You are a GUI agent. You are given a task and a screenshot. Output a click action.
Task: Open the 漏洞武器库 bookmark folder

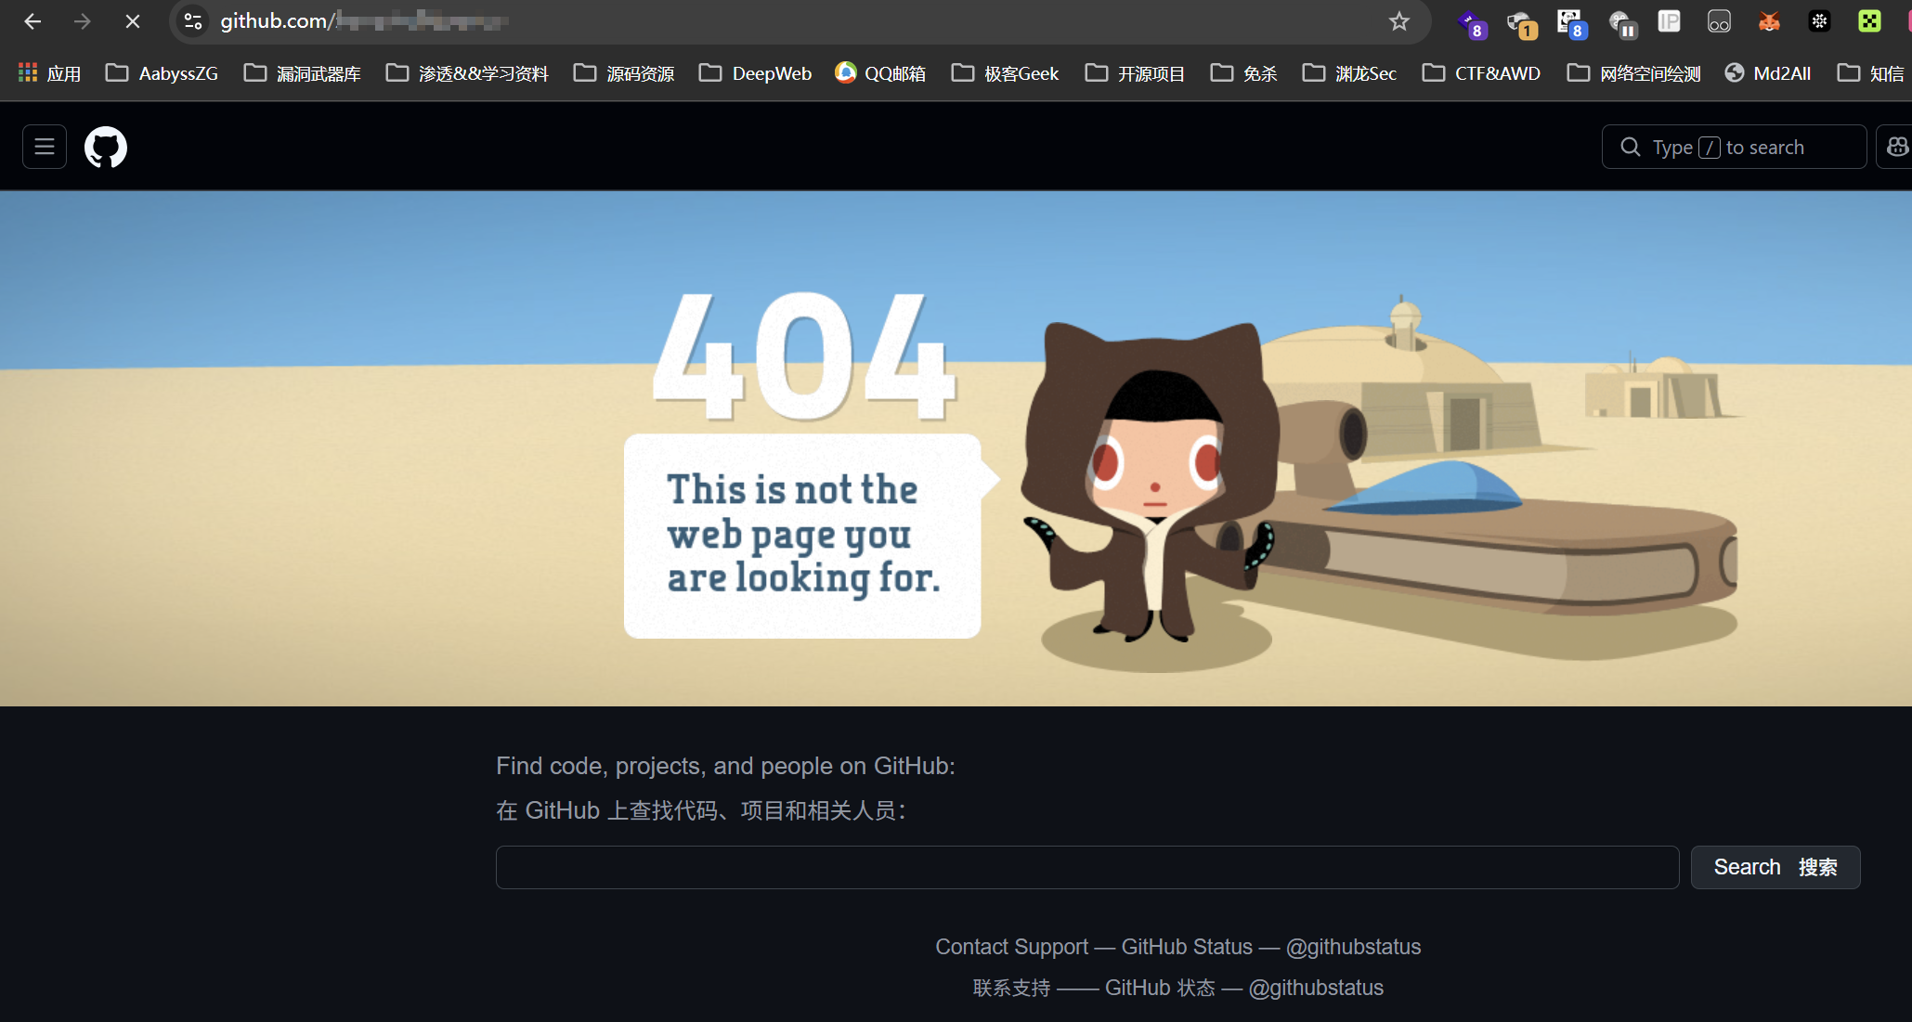coord(303,73)
